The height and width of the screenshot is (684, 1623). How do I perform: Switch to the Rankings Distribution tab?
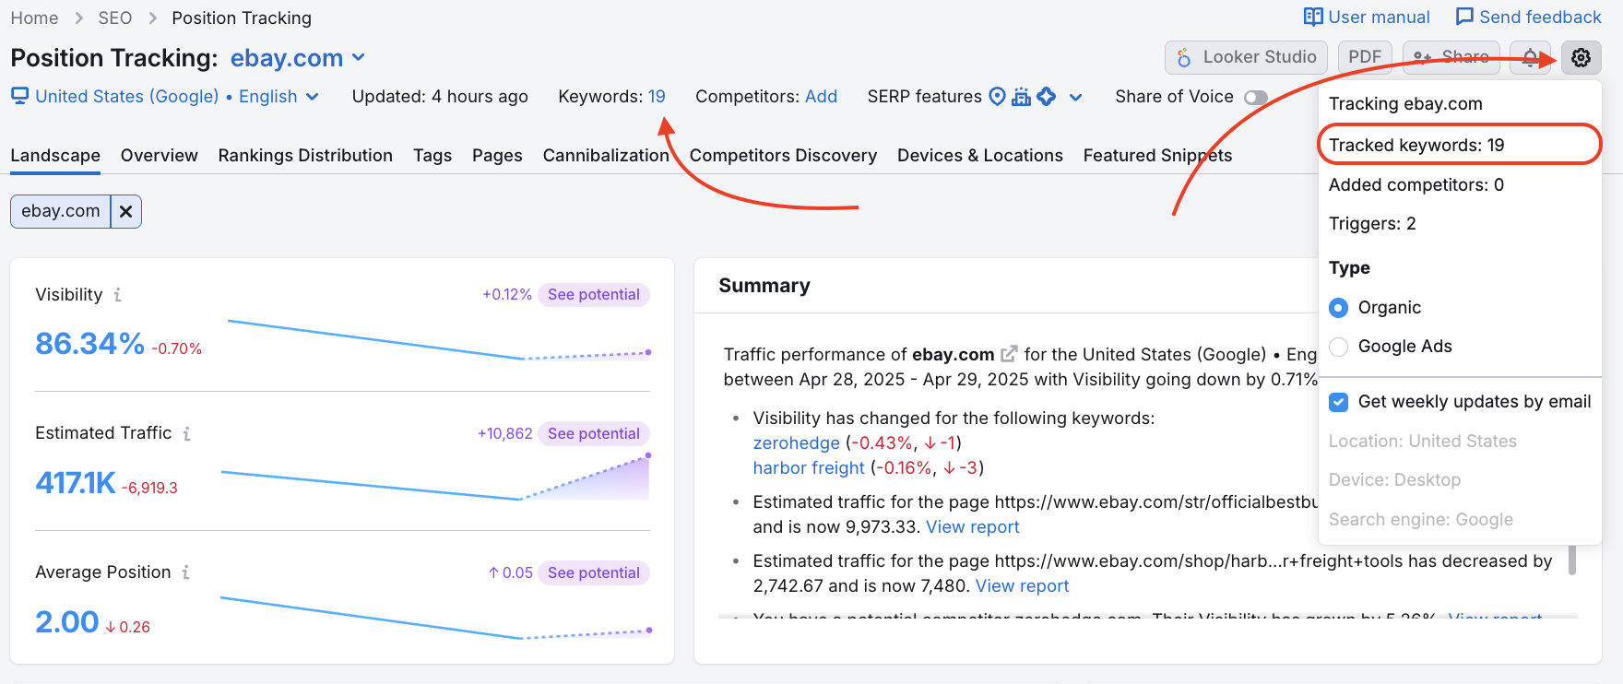coord(305,155)
